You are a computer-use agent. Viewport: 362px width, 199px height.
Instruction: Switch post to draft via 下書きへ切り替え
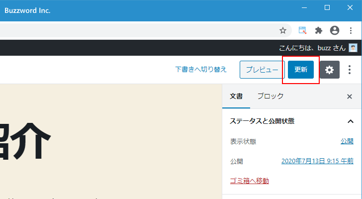[201, 70]
